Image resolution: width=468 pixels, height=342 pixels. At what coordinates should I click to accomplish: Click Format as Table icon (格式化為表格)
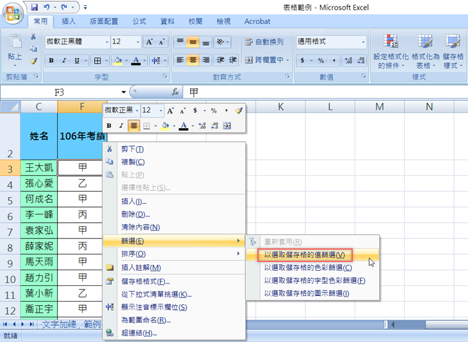(x=425, y=42)
